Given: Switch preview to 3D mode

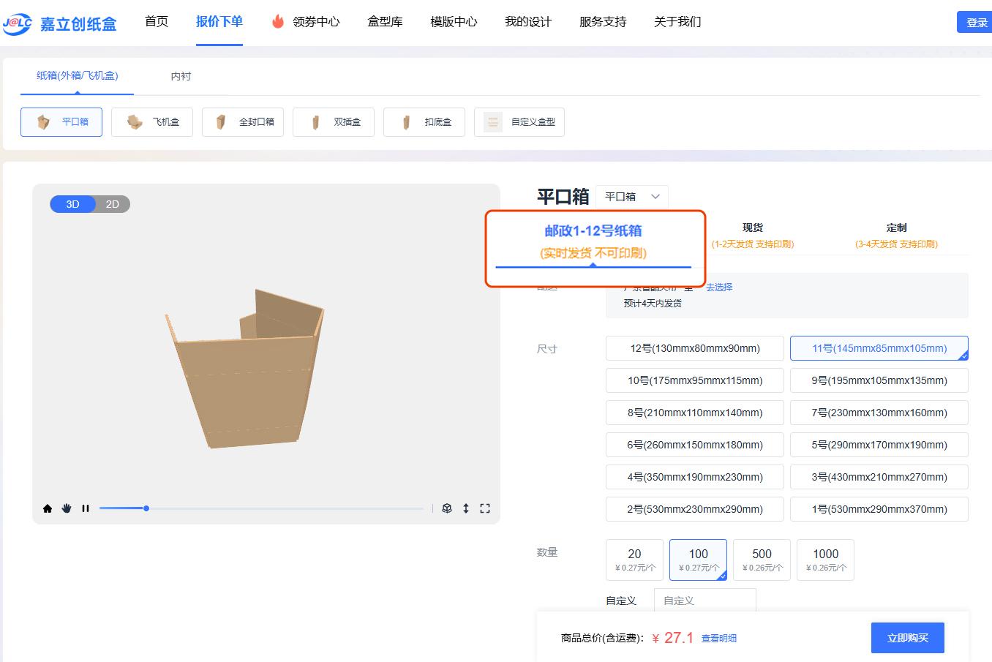Looking at the screenshot, I should point(72,204).
